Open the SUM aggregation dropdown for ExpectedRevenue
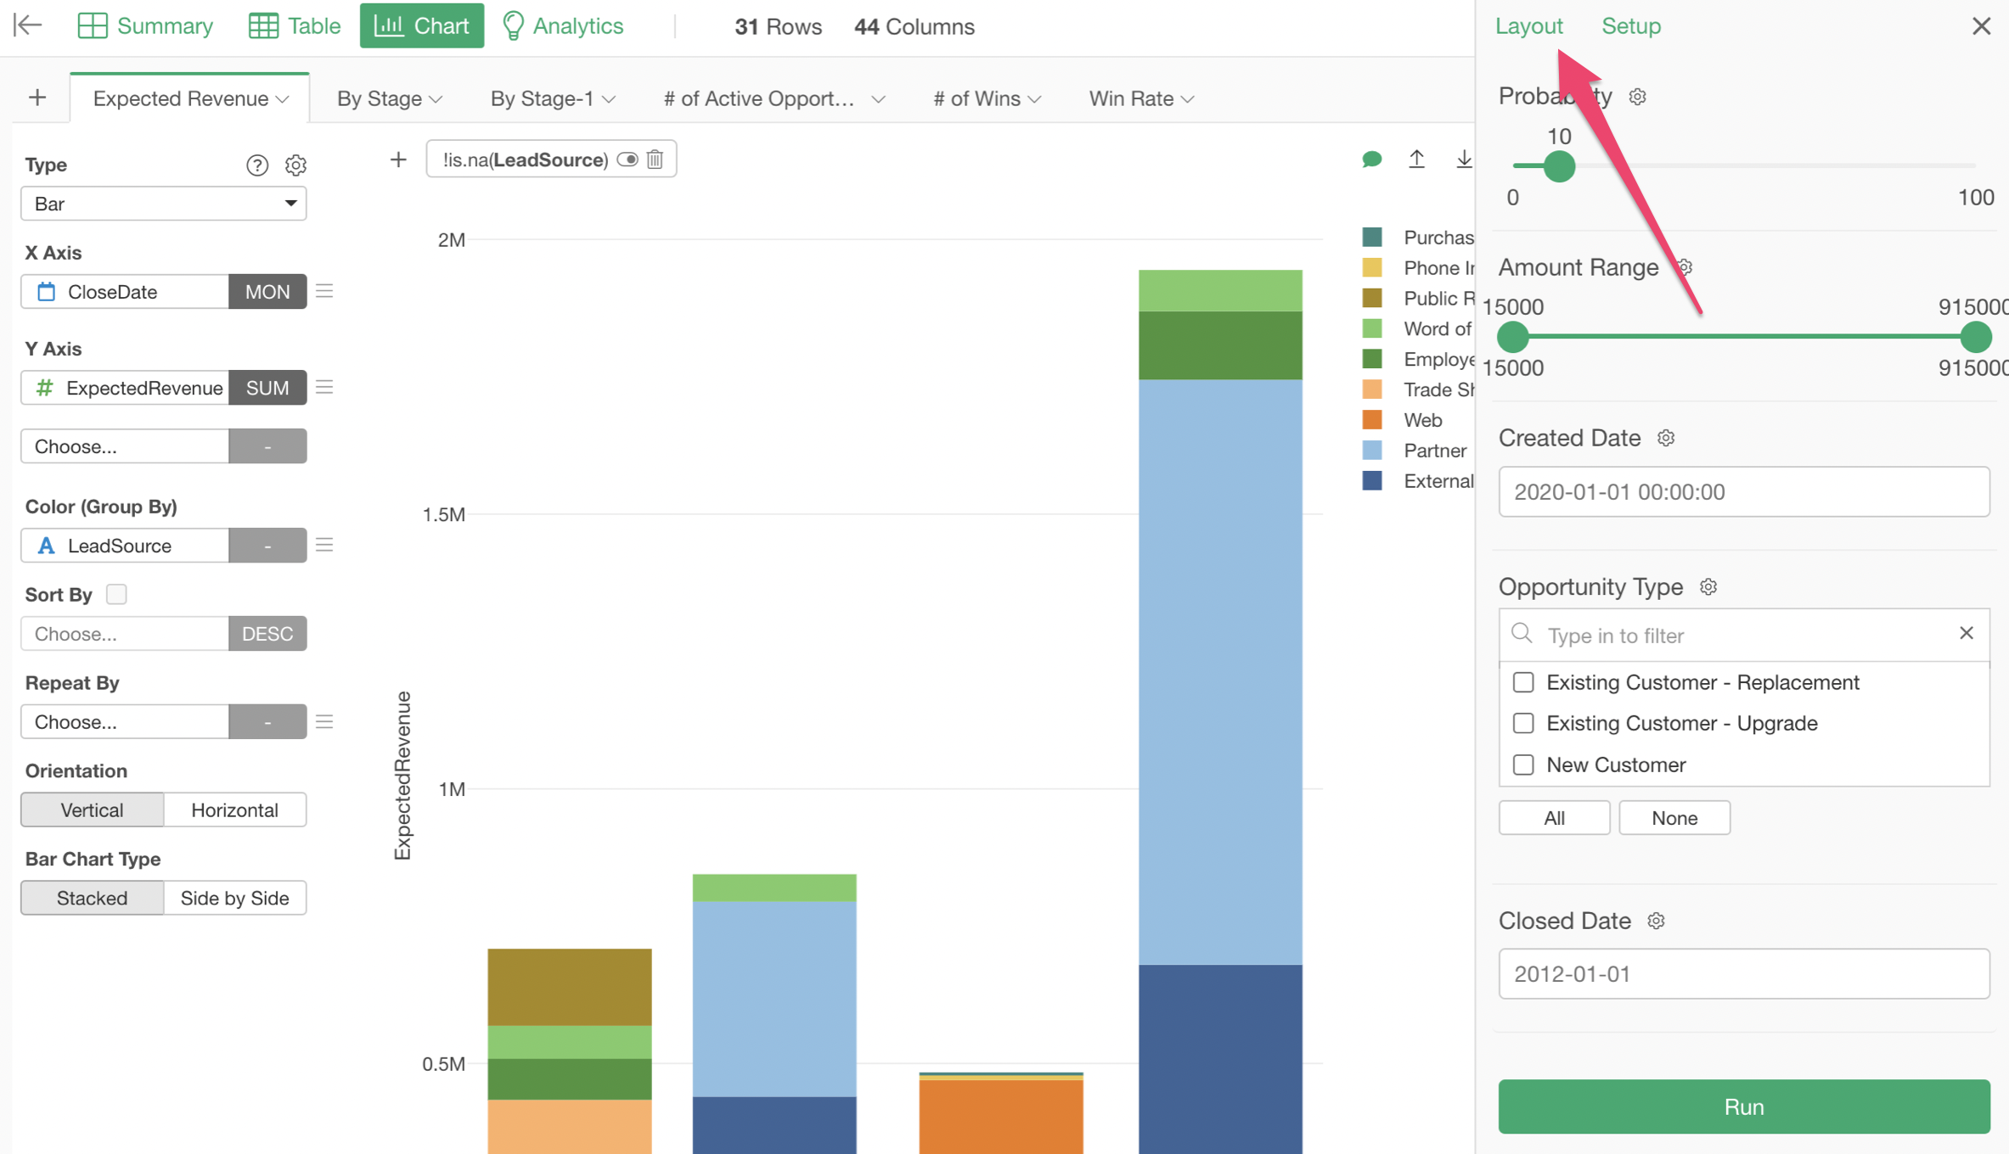Screen dimensions: 2009x1154 click(267, 388)
